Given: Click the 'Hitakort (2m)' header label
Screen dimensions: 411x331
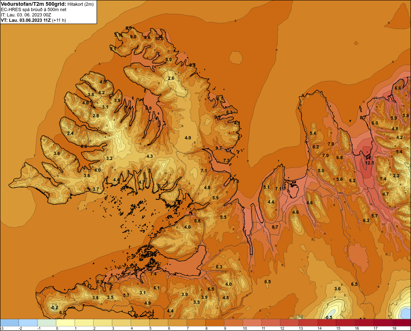Looking at the screenshot, I should point(81,4).
